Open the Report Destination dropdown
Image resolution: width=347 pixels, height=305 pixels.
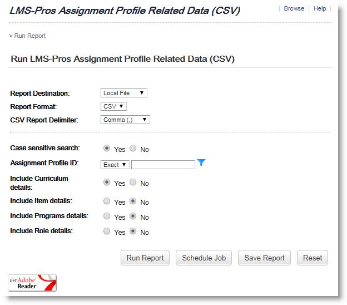tap(123, 93)
